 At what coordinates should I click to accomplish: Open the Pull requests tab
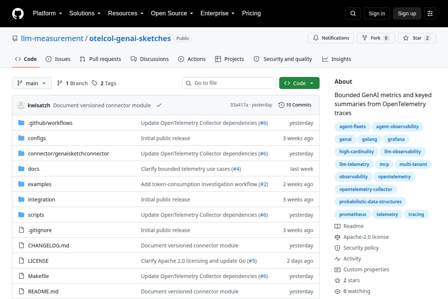(x=100, y=59)
